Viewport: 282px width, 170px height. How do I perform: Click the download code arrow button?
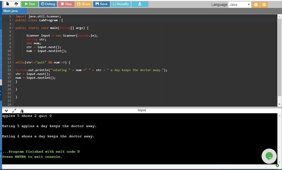140,4
